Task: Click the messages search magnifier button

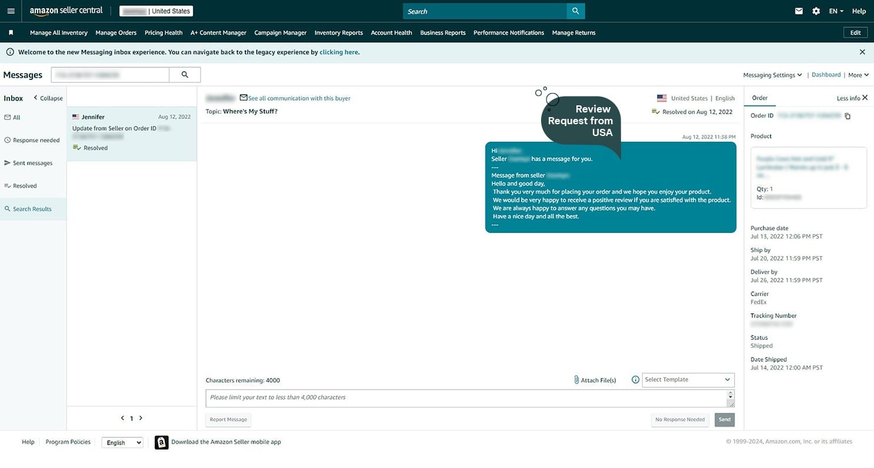Action: pyautogui.click(x=185, y=75)
